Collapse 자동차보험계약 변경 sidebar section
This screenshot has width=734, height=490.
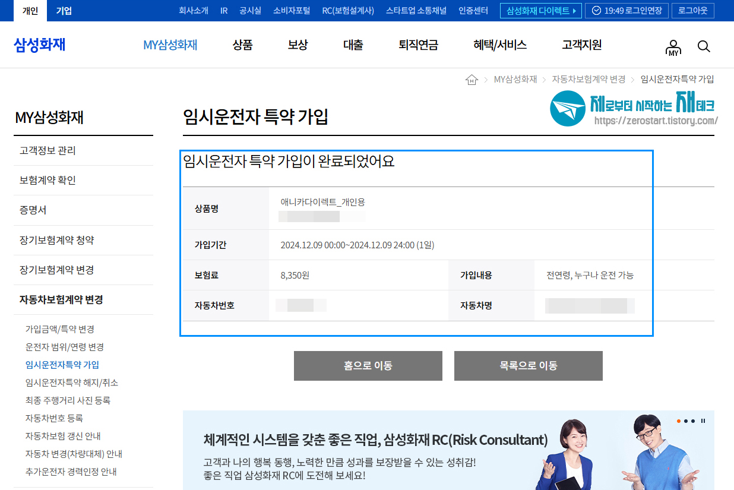tap(83, 300)
